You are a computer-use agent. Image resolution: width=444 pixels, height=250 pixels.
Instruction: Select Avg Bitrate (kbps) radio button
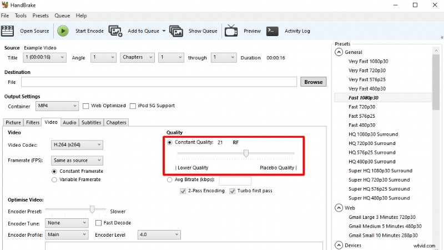click(x=169, y=179)
